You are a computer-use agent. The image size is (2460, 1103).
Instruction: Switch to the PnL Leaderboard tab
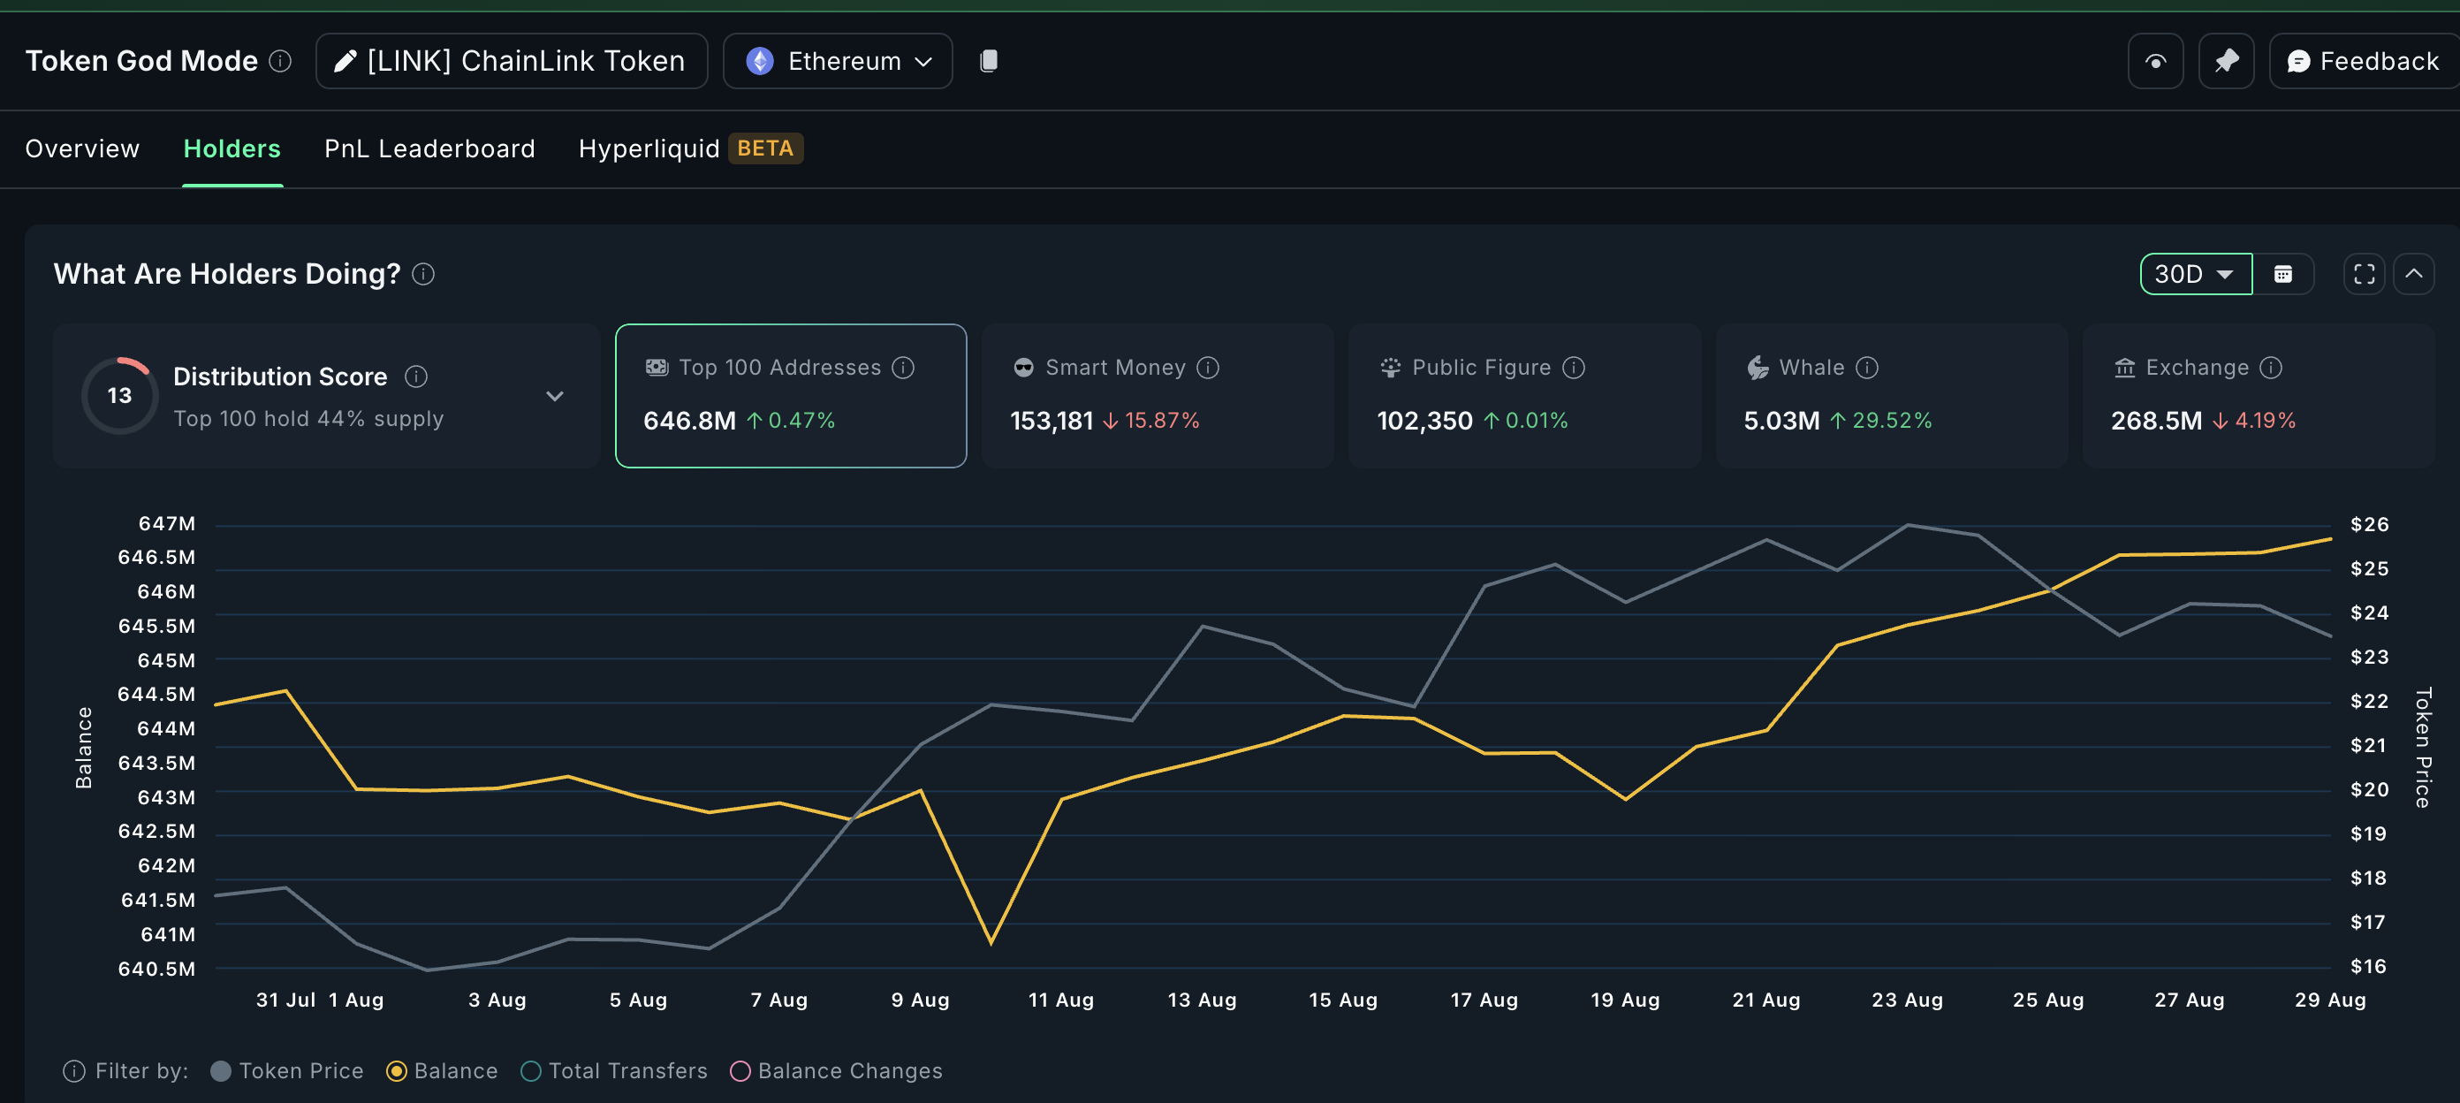[429, 149]
